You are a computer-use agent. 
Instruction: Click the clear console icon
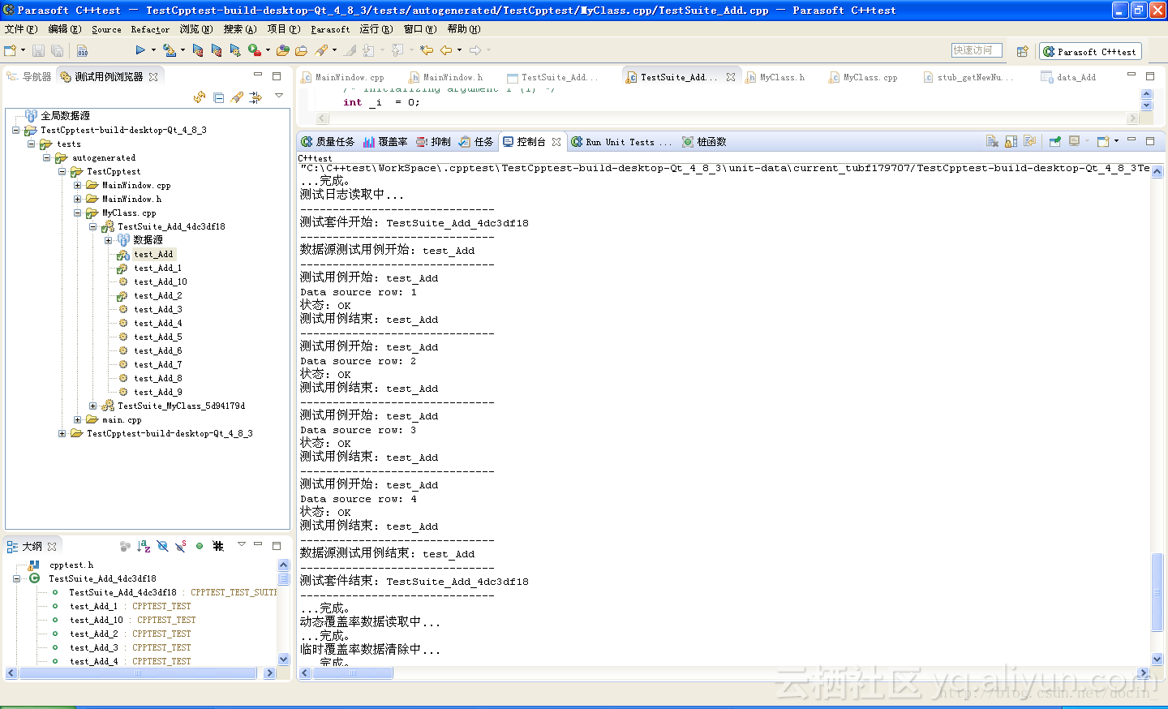(x=992, y=141)
